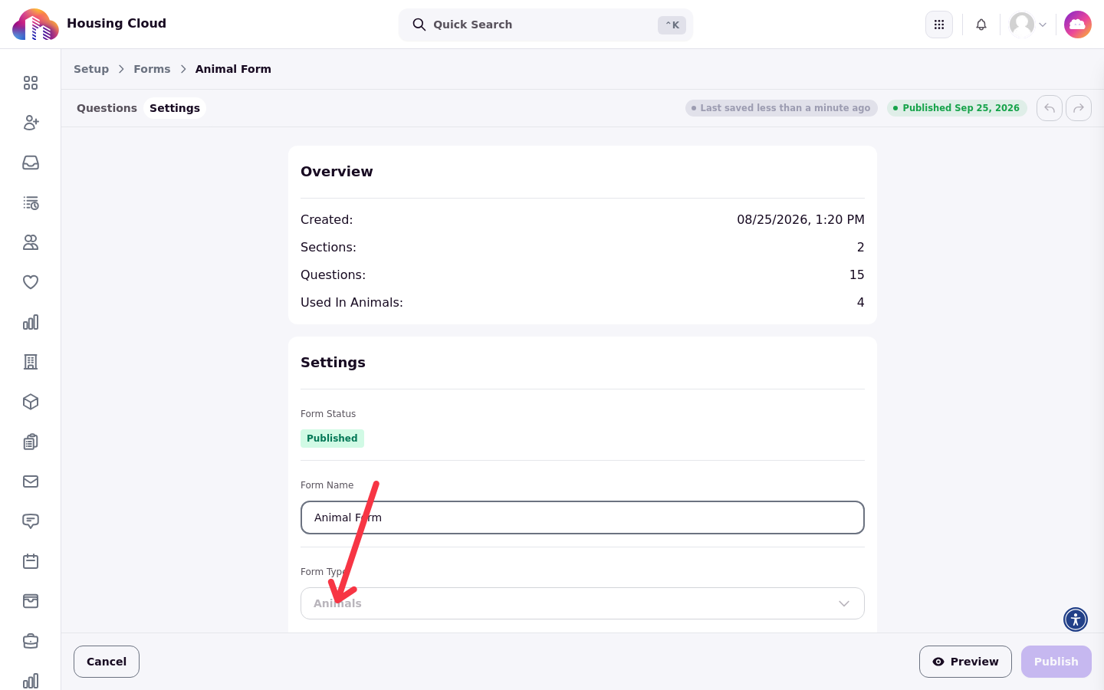Open the archive box sidebar icon
This screenshot has height=690, width=1104.
(x=31, y=601)
